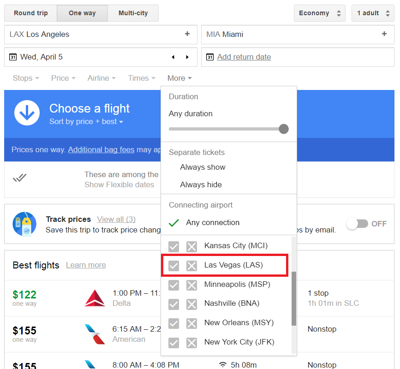Open the Times filter dropdown
The image size is (400, 369).
click(x=142, y=78)
